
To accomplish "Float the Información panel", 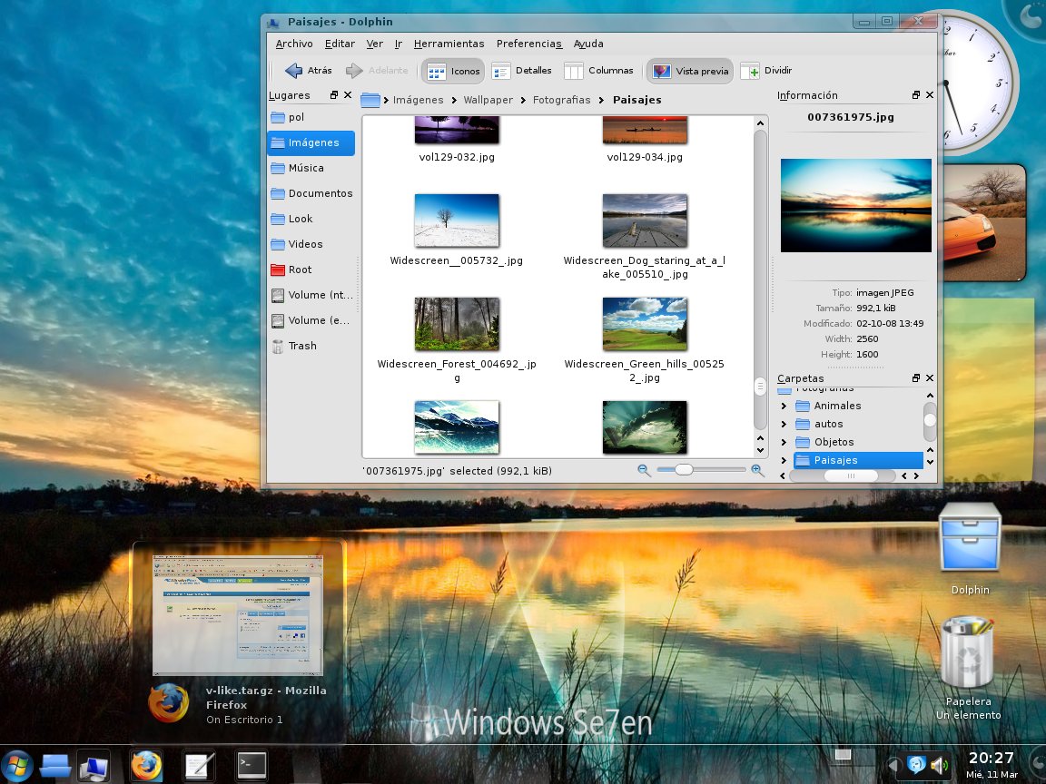I will coord(916,95).
